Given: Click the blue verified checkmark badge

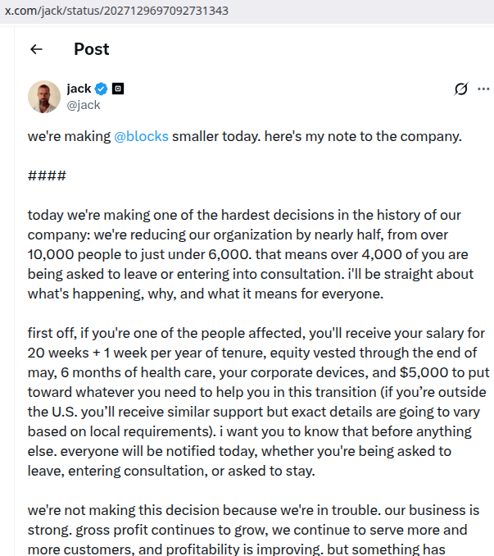Looking at the screenshot, I should click(102, 89).
